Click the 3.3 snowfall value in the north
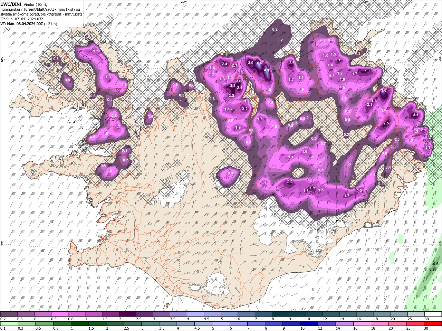Viewport: 442px width, 331px height. pyautogui.click(x=232, y=86)
